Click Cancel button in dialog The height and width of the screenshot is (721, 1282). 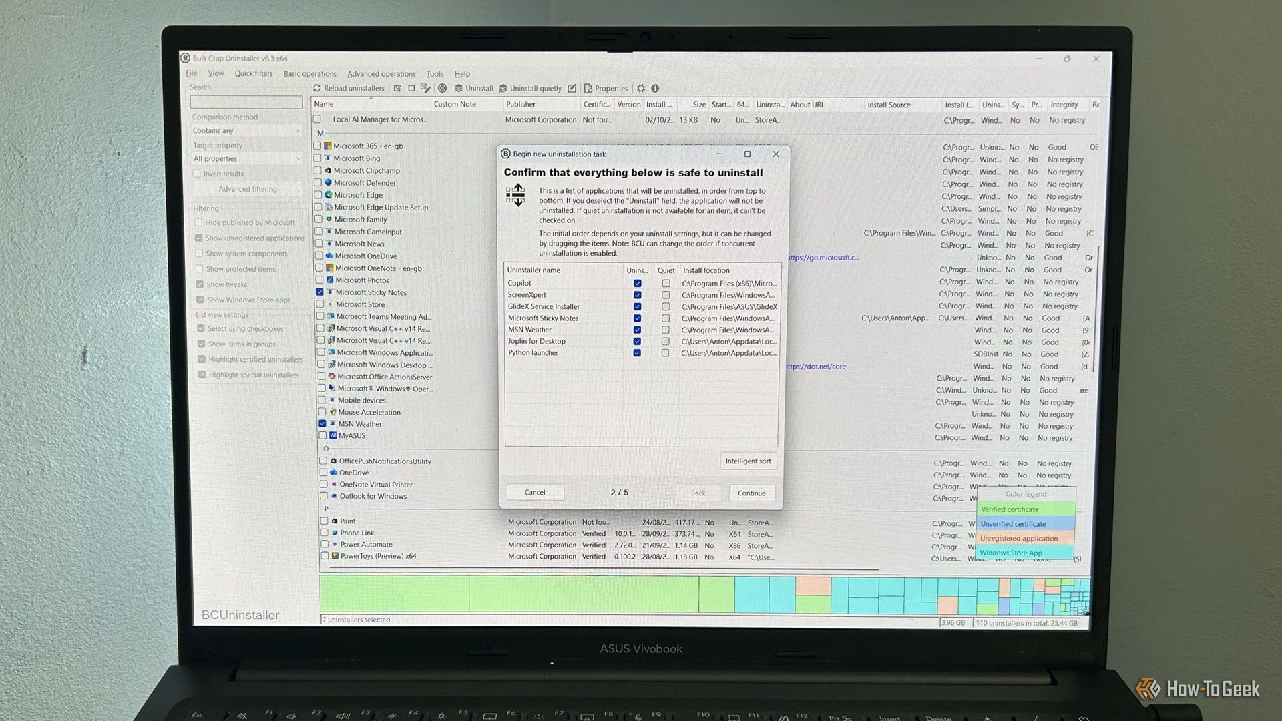click(535, 492)
